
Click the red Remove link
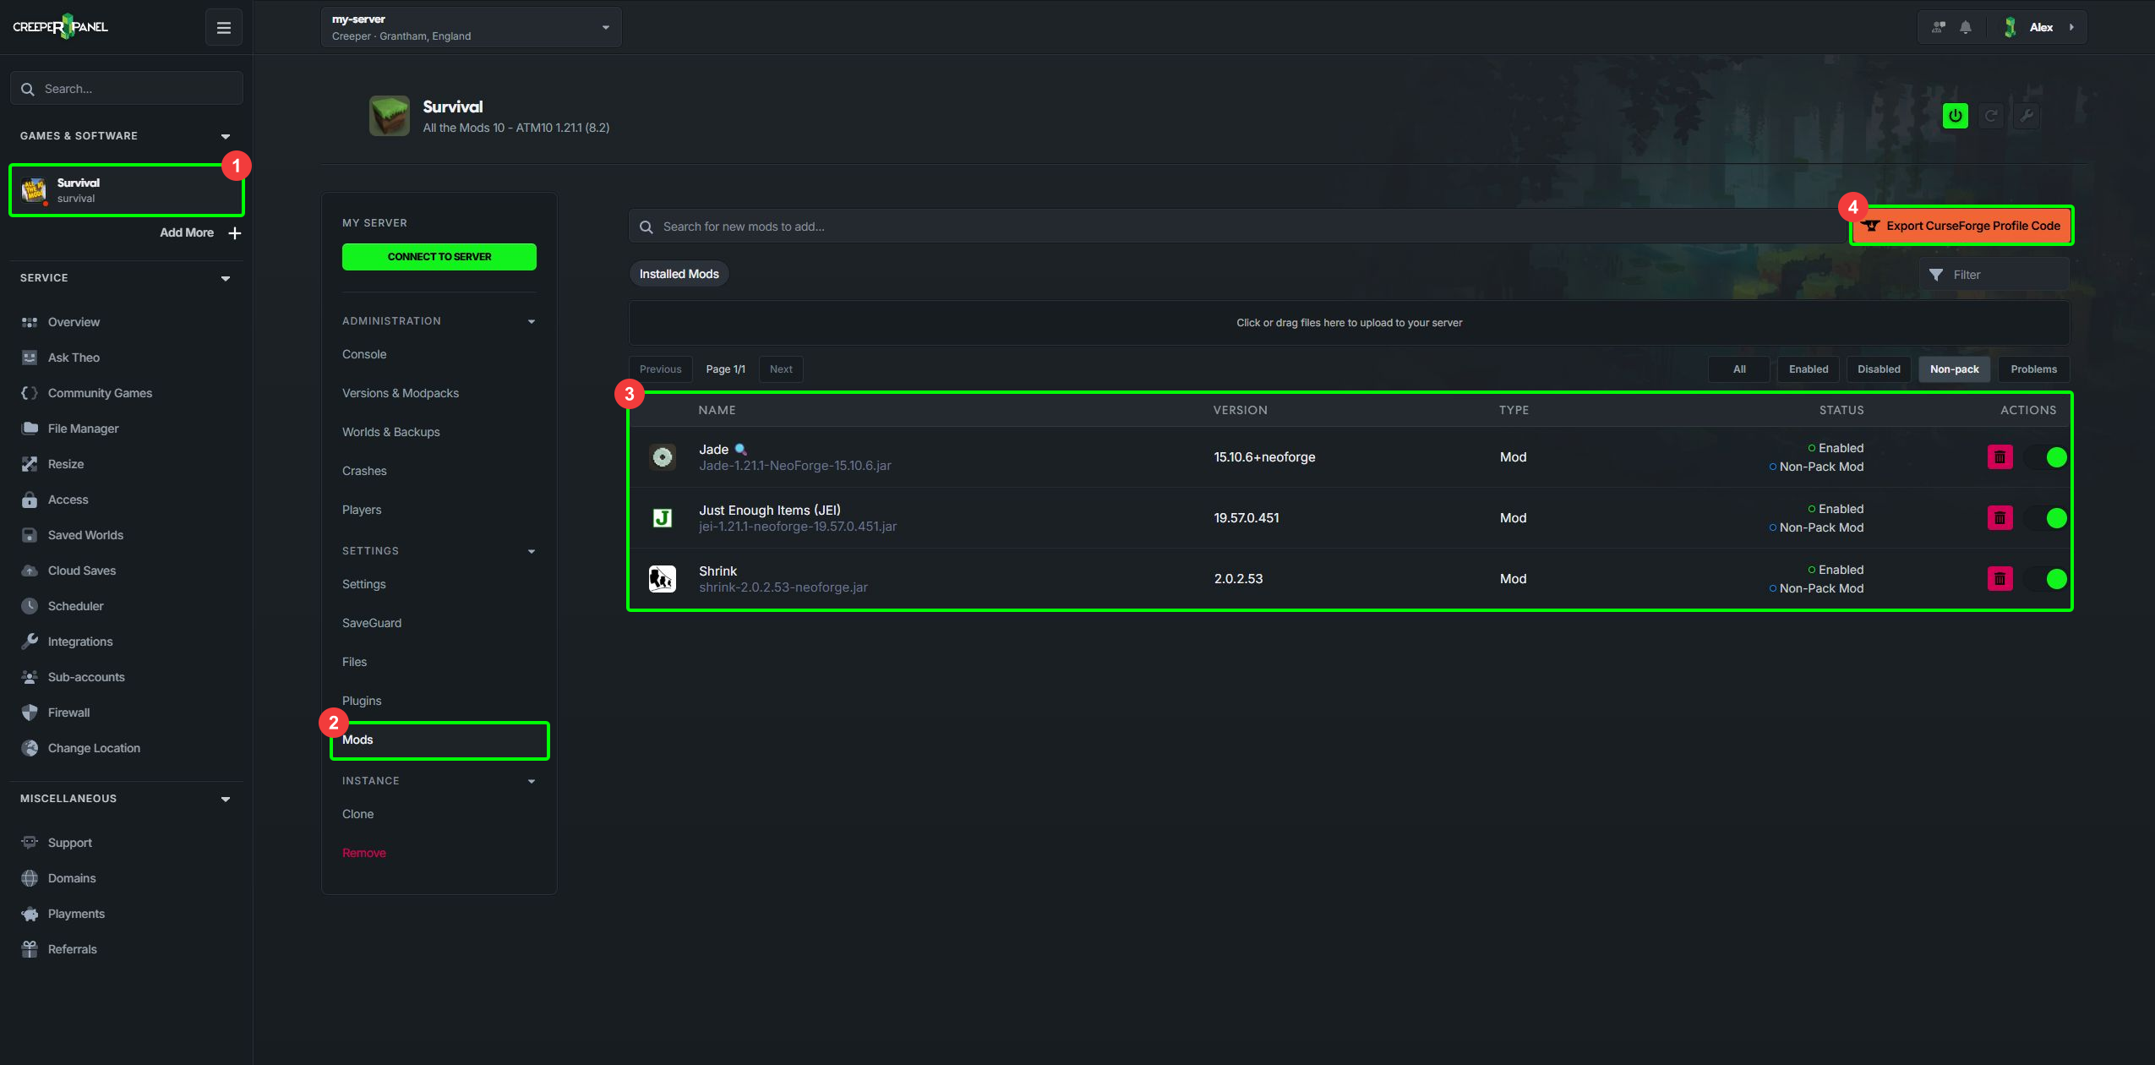[x=364, y=853]
